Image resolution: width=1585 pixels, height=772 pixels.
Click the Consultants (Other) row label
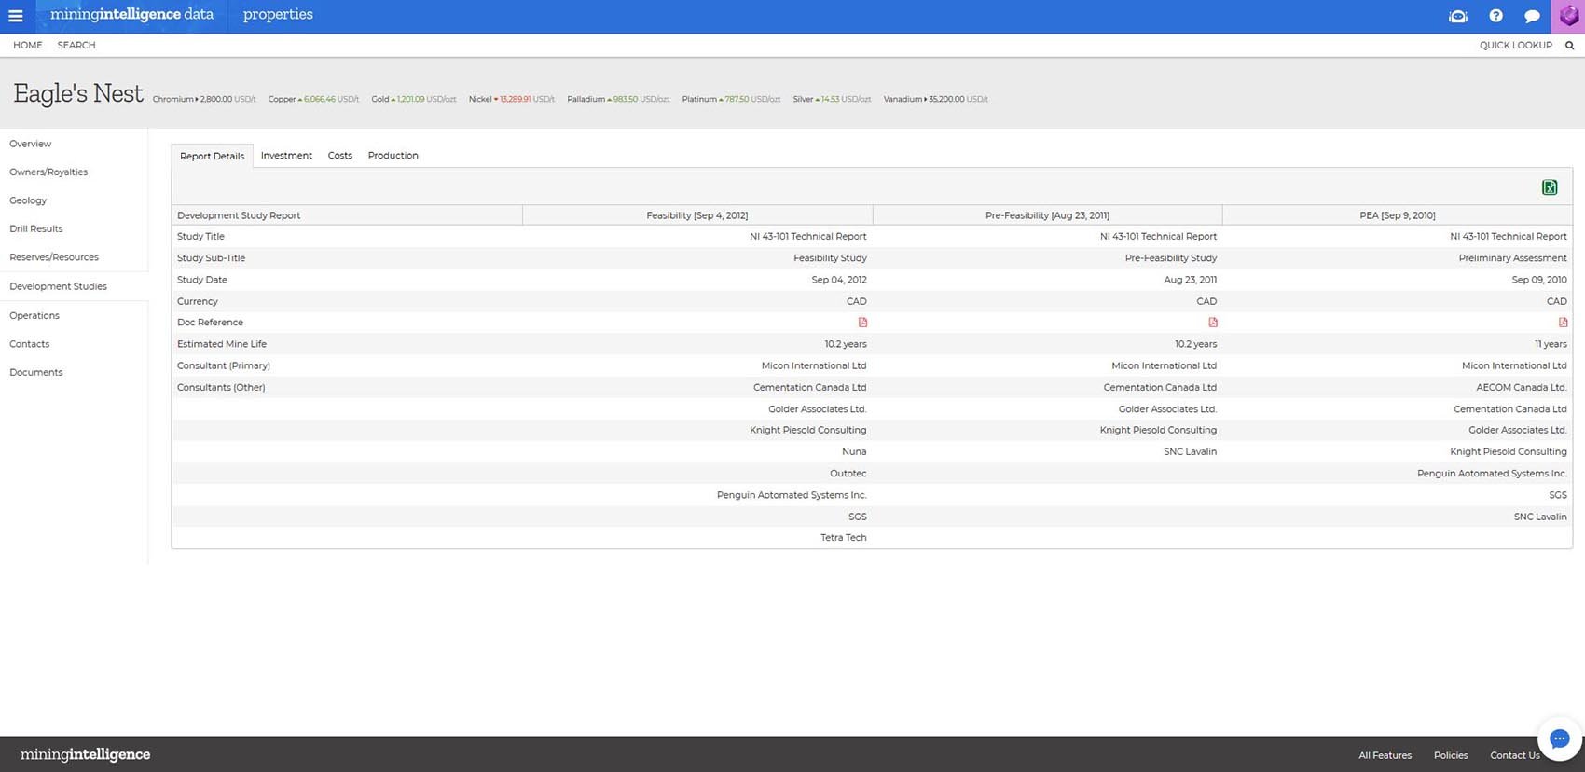[221, 387]
